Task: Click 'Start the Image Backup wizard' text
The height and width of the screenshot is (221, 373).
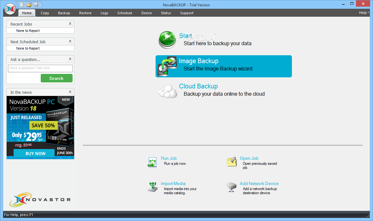Action: coord(218,69)
